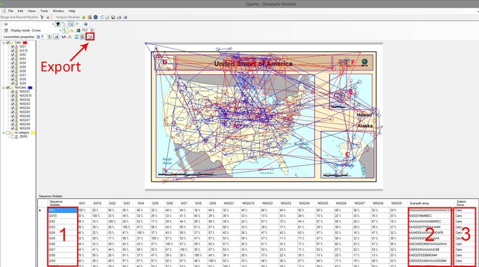This screenshot has width=479, height=267.
Task: Click the highlighted image icon after the undo arrow
Action: pos(71,24)
